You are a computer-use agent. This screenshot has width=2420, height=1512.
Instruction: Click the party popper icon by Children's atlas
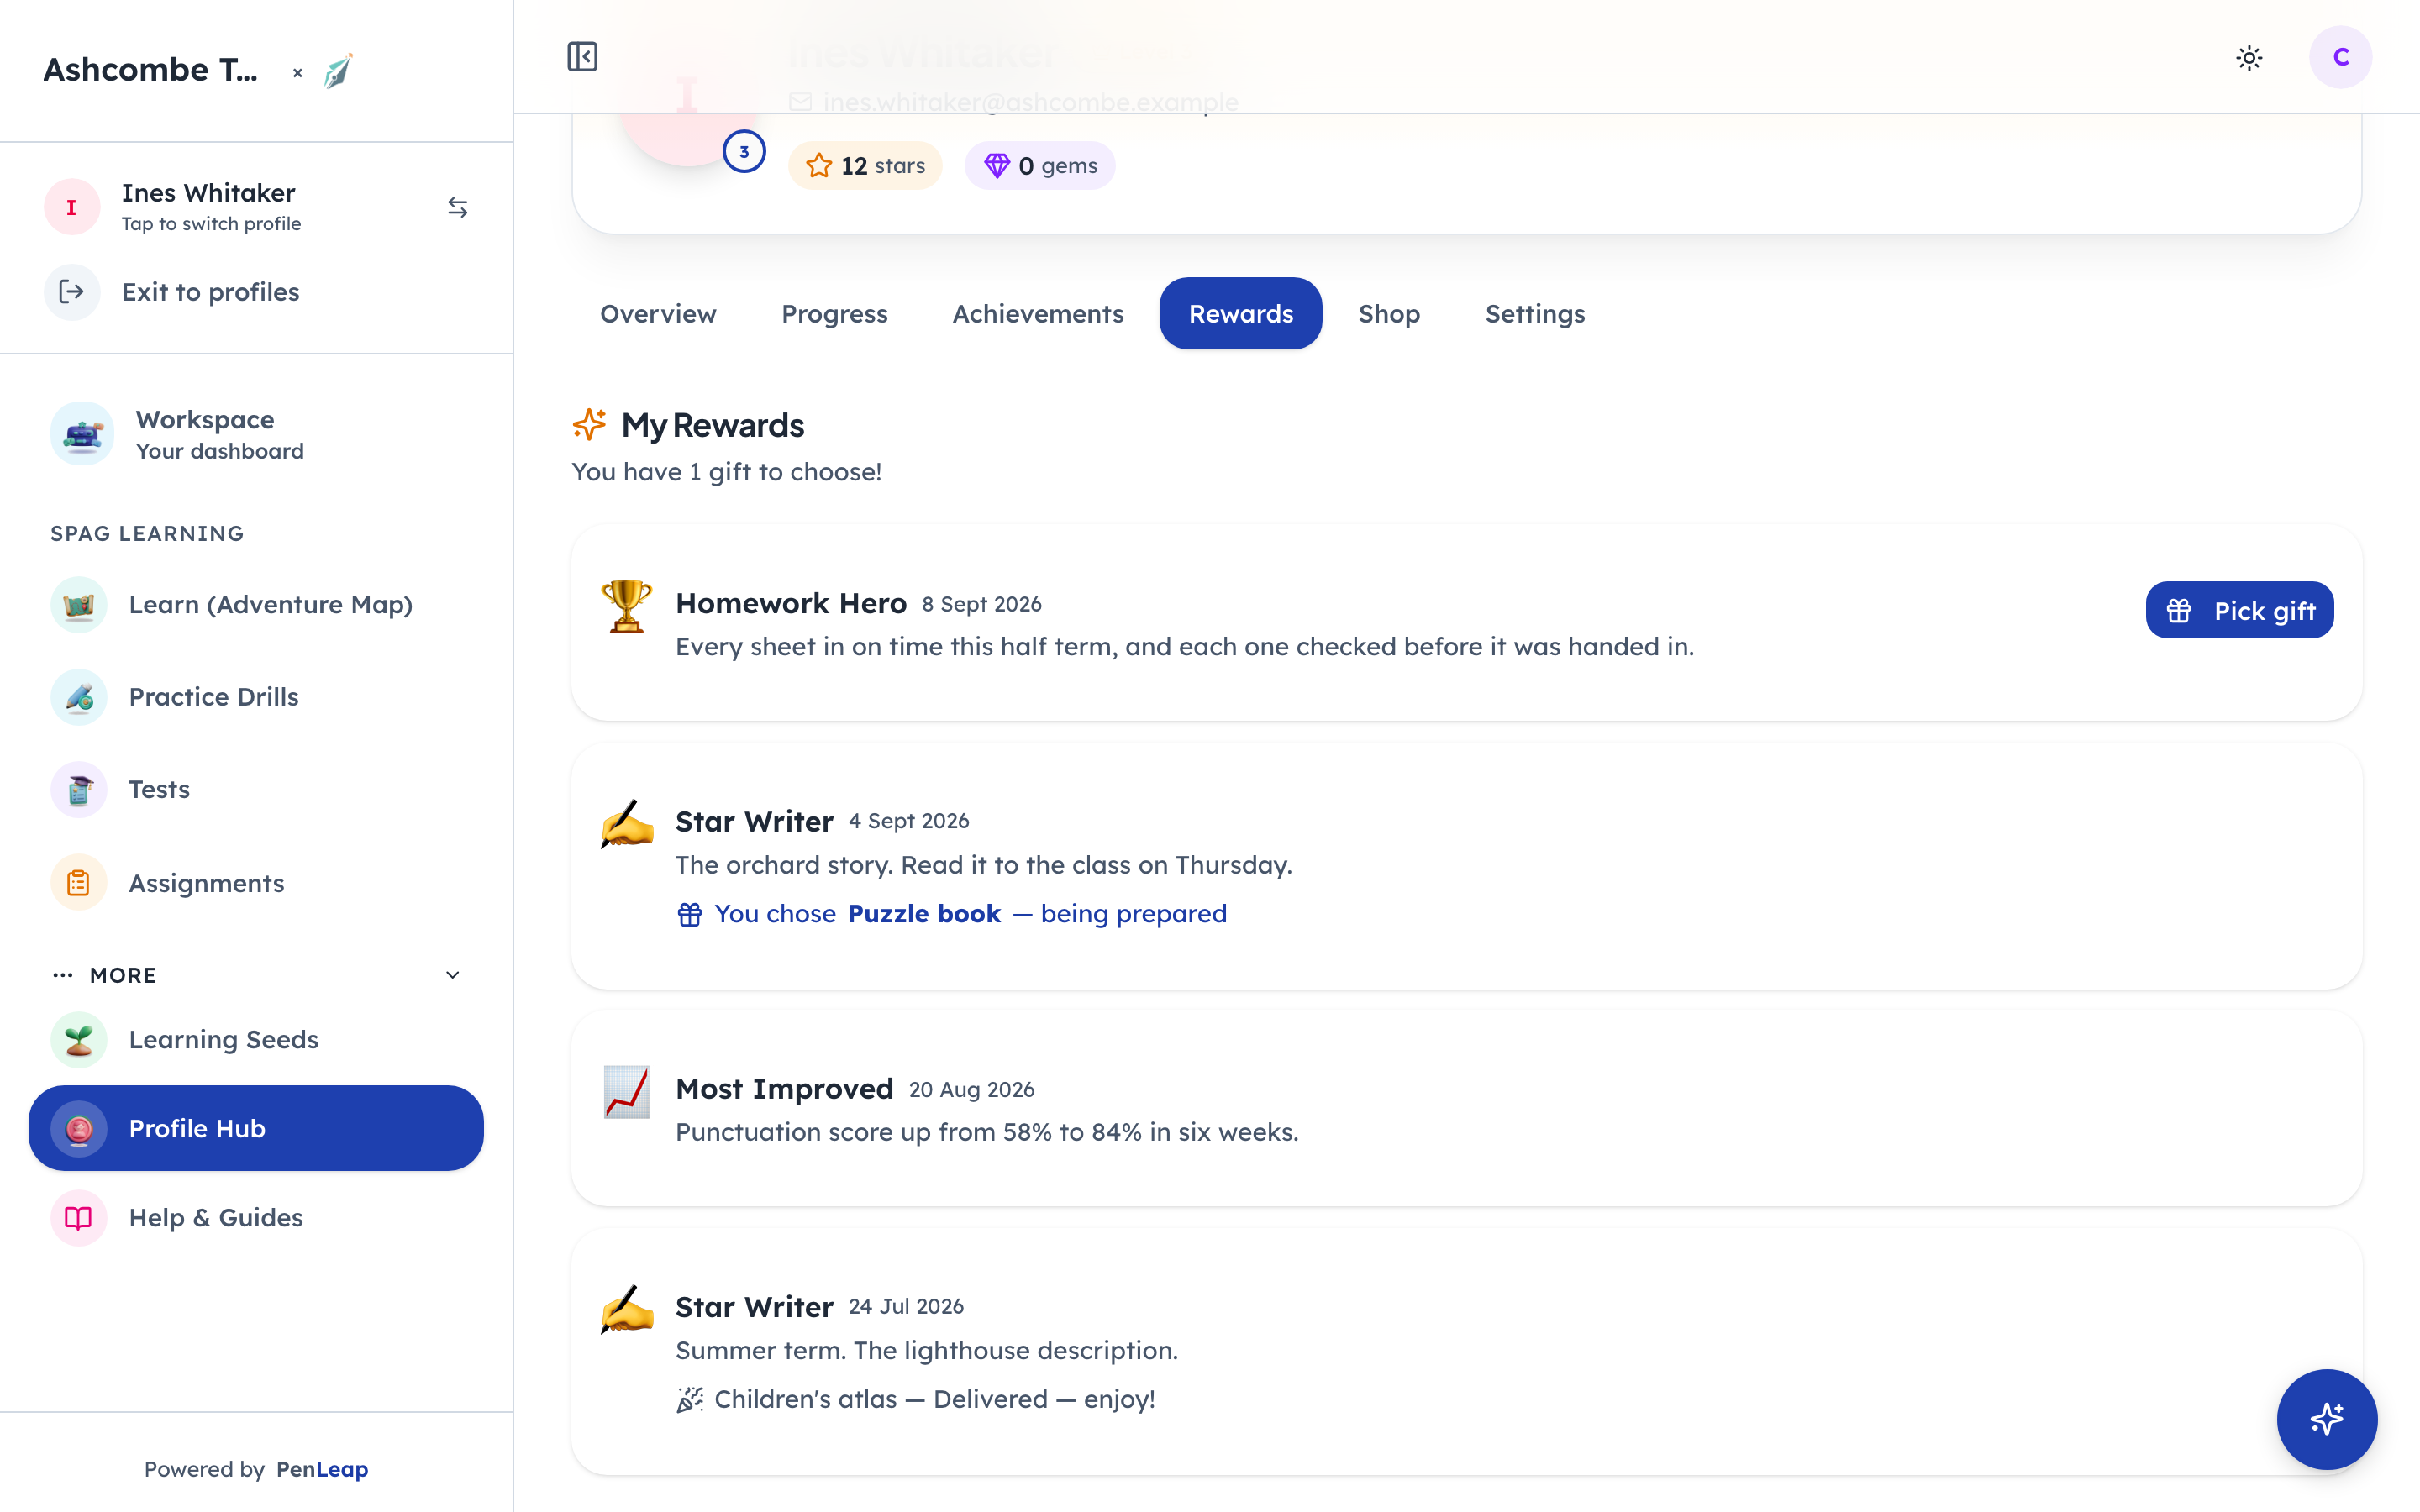690,1399
